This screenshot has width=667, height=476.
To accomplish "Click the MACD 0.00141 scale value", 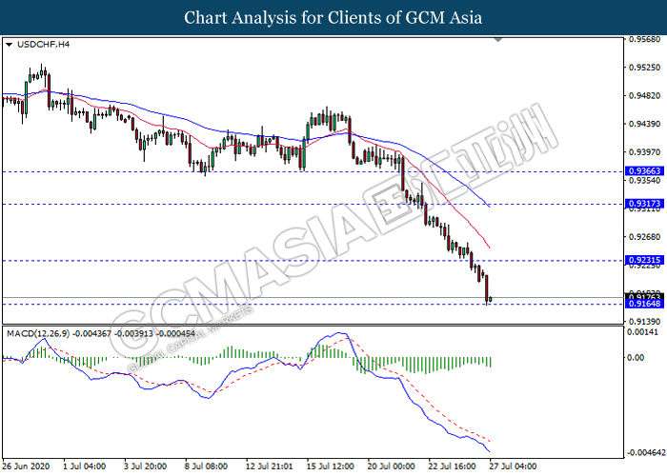I will pos(643,332).
